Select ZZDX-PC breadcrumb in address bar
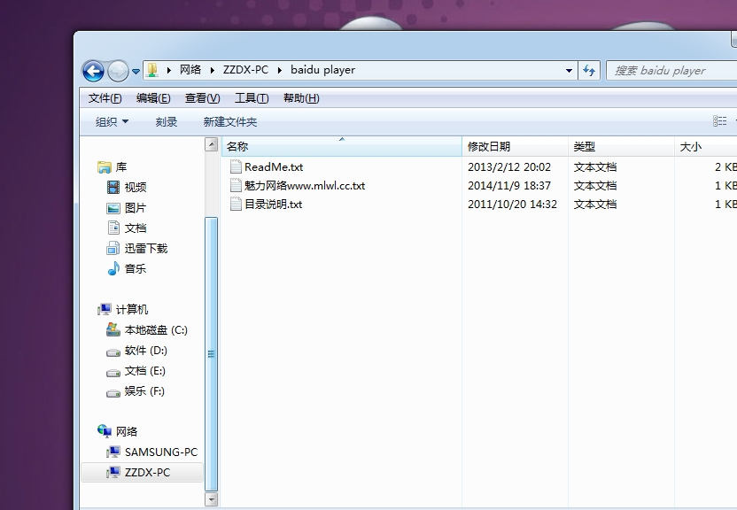The image size is (737, 510). pyautogui.click(x=245, y=70)
